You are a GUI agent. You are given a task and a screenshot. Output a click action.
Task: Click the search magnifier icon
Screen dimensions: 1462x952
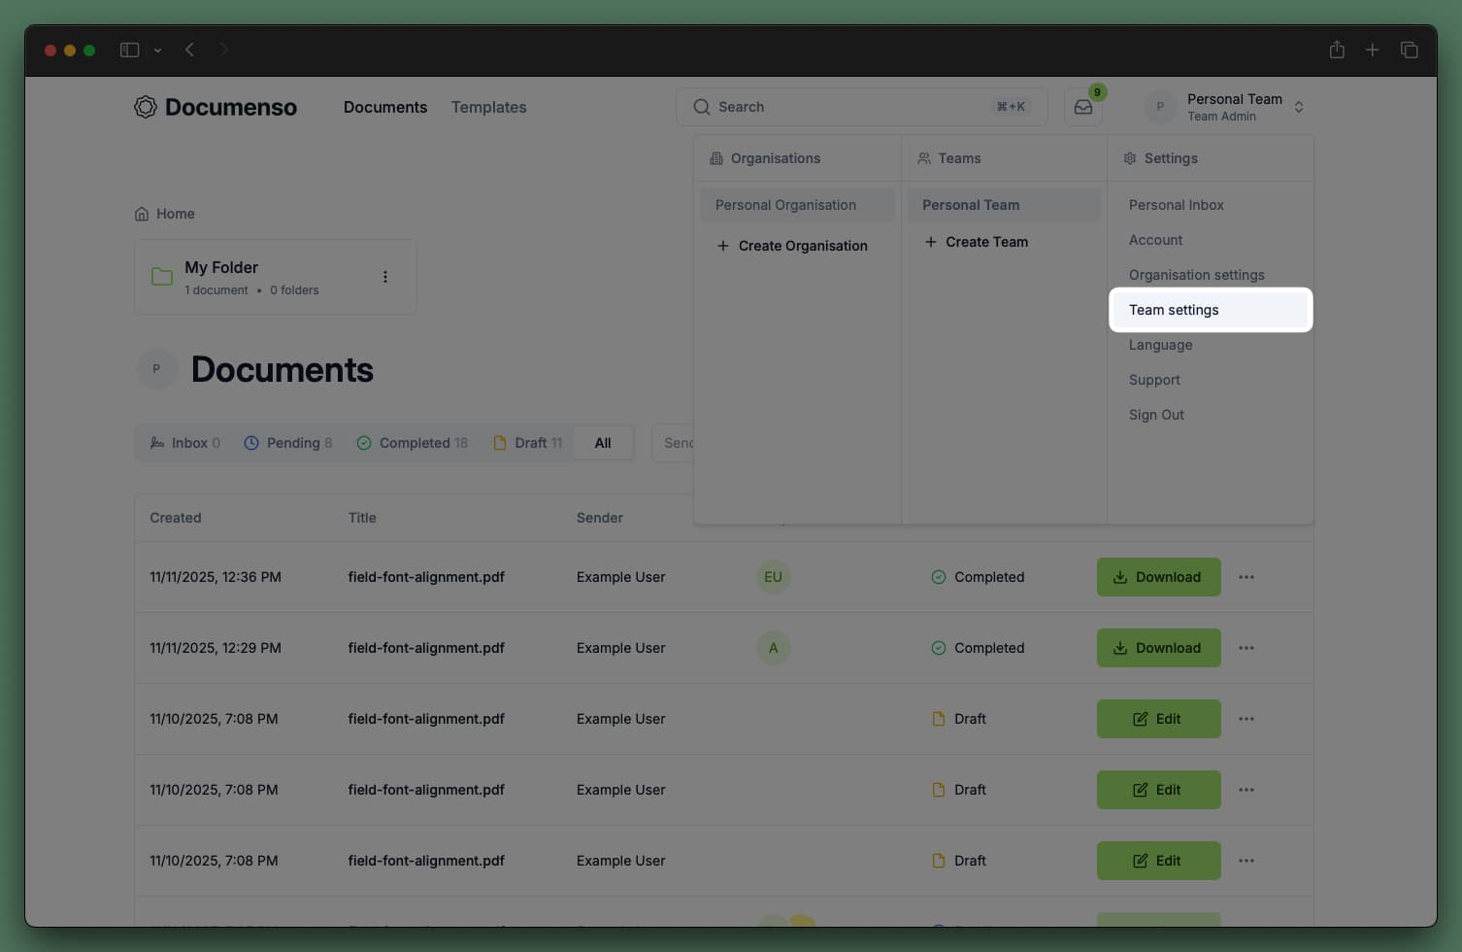pos(701,107)
